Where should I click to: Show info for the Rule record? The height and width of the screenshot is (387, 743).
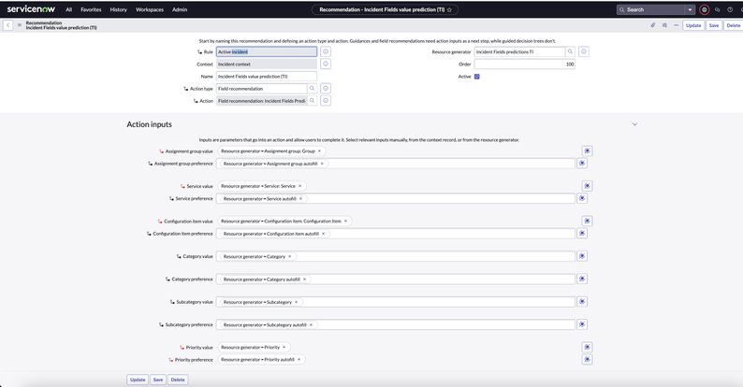tap(326, 51)
